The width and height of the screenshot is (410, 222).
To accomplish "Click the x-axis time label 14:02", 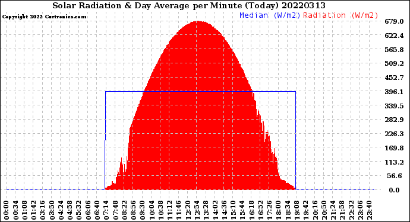I will click(x=215, y=210).
